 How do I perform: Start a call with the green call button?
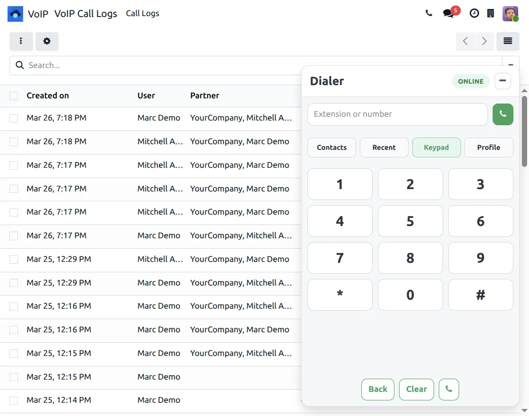point(503,114)
